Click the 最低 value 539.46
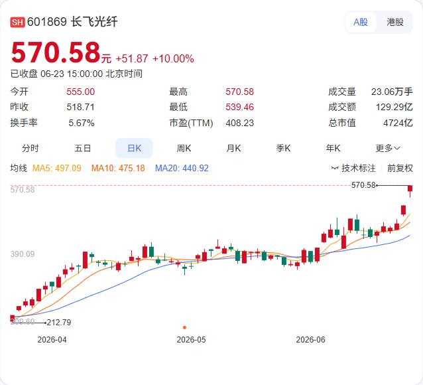The width and height of the screenshot is (423, 385). [x=239, y=107]
